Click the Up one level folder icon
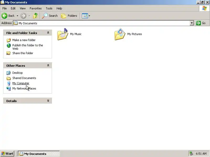 click(35, 16)
